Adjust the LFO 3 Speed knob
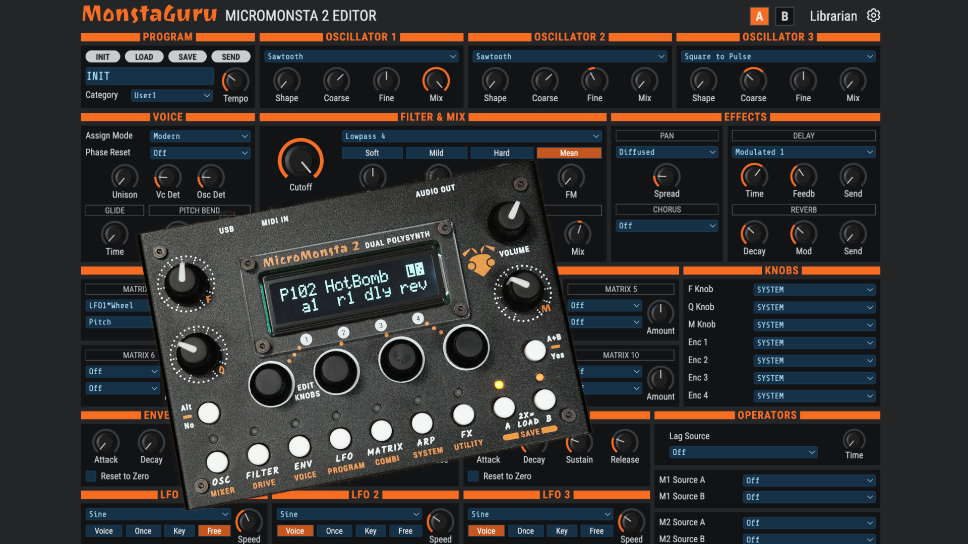The width and height of the screenshot is (968, 544). pyautogui.click(x=631, y=522)
